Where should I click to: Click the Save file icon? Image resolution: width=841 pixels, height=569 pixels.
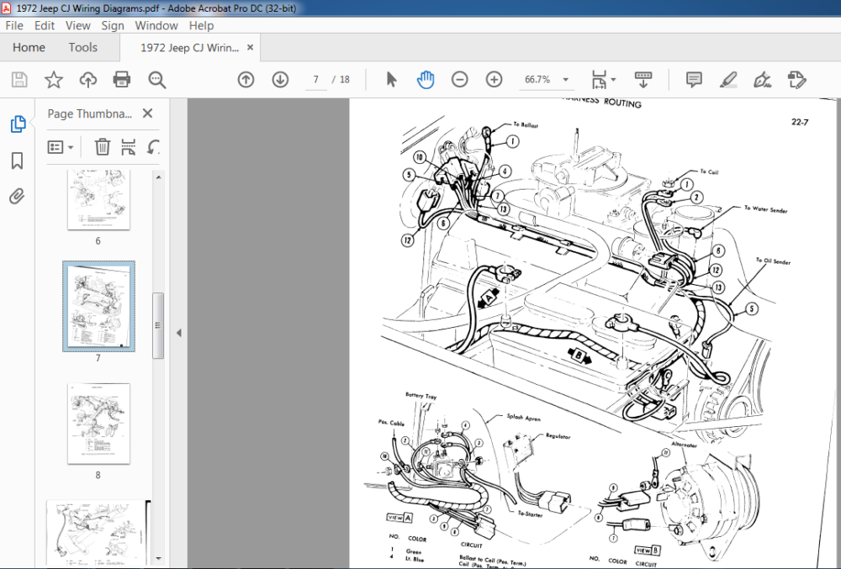(x=20, y=80)
